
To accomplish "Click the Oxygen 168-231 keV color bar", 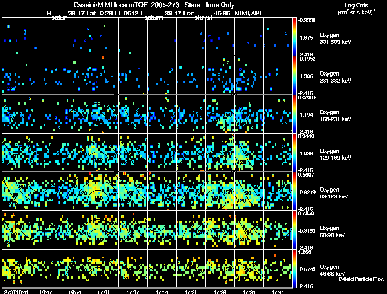I will 294,114.
